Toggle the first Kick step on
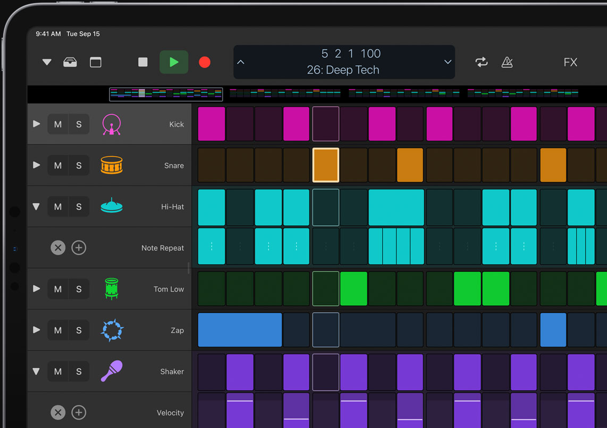The width and height of the screenshot is (607, 428). (x=212, y=124)
